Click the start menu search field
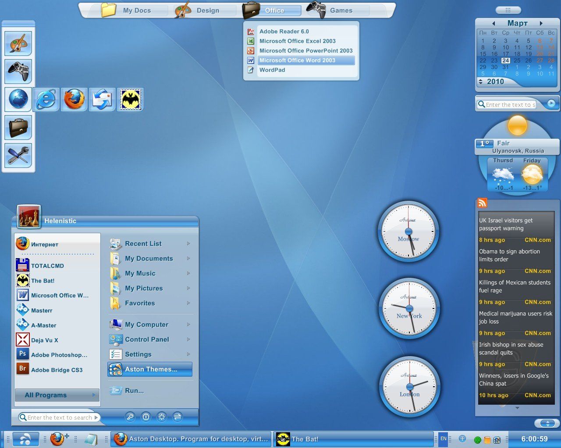Screen dimensions: 561x448 point(59,417)
